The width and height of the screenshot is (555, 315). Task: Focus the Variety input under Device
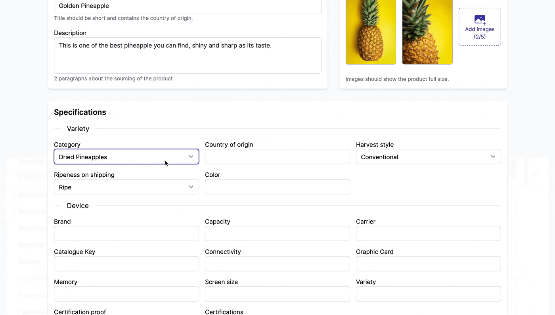(x=428, y=294)
